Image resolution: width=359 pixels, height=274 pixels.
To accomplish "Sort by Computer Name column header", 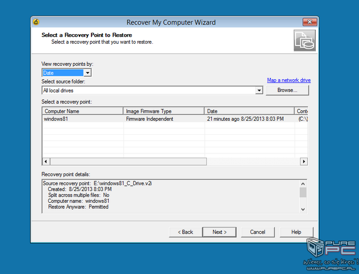I will pyautogui.click(x=82, y=111).
